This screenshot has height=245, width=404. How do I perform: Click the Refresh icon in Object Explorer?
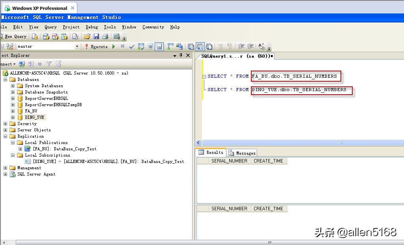click(58, 64)
